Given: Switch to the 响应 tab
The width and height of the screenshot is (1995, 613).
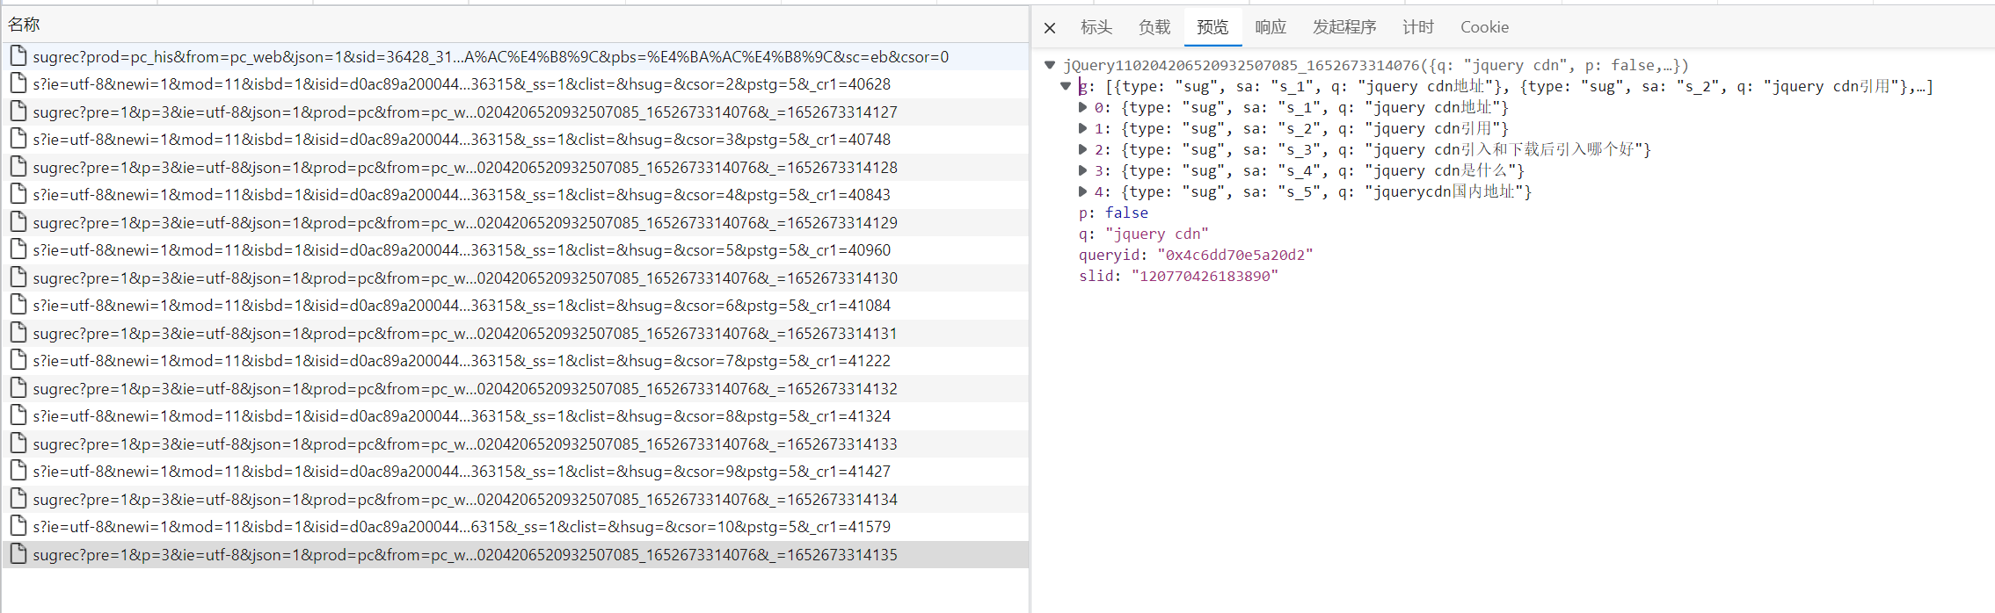Looking at the screenshot, I should coord(1271,27).
